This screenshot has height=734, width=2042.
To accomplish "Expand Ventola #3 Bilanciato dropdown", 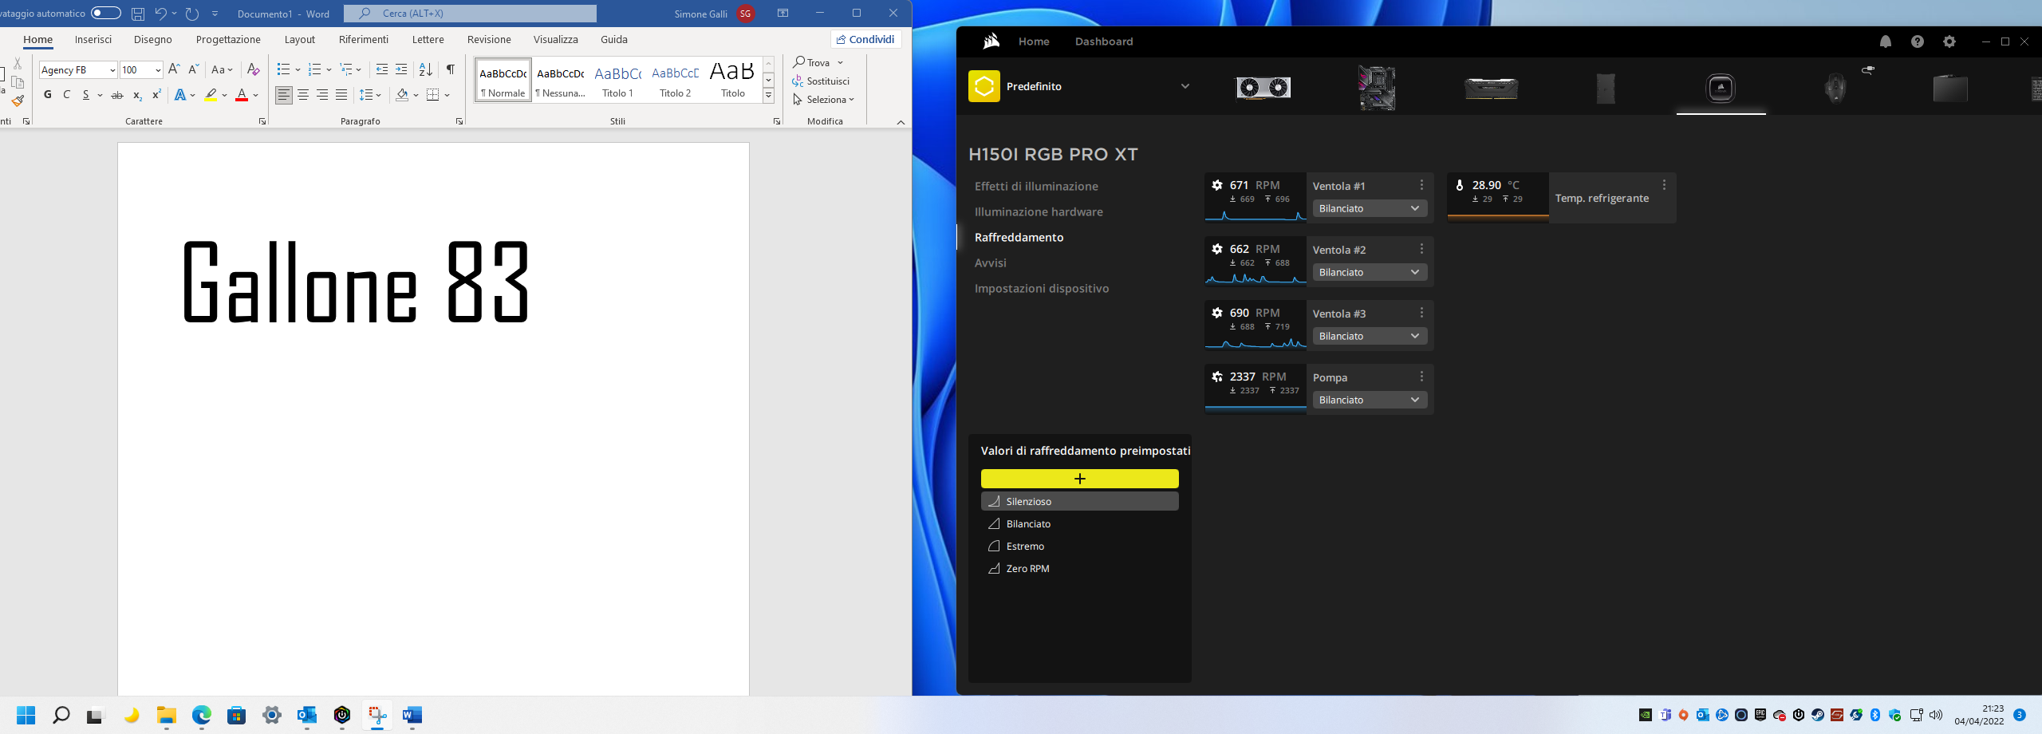I will [x=1369, y=336].
